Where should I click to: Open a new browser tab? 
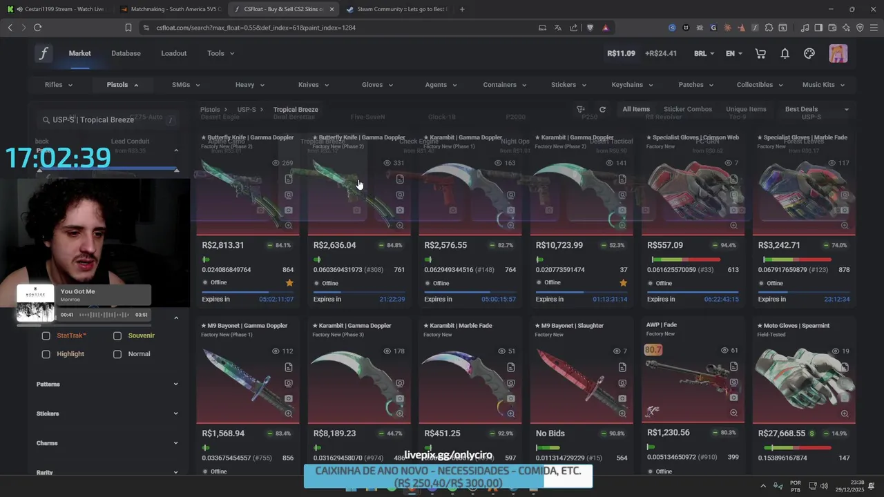pos(462,9)
